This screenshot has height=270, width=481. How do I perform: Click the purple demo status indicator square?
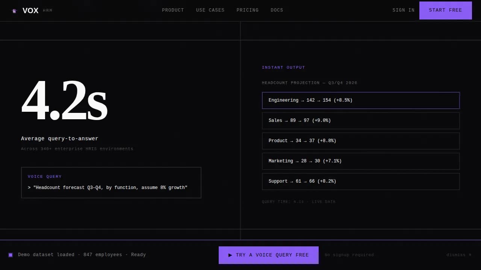tap(11, 255)
